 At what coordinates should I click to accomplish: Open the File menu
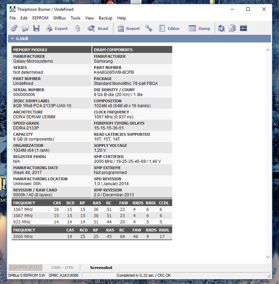coord(13,18)
